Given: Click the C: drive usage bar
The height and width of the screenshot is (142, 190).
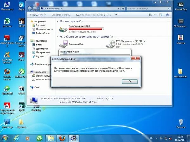Looking at the screenshot, I should click(x=86, y=29).
